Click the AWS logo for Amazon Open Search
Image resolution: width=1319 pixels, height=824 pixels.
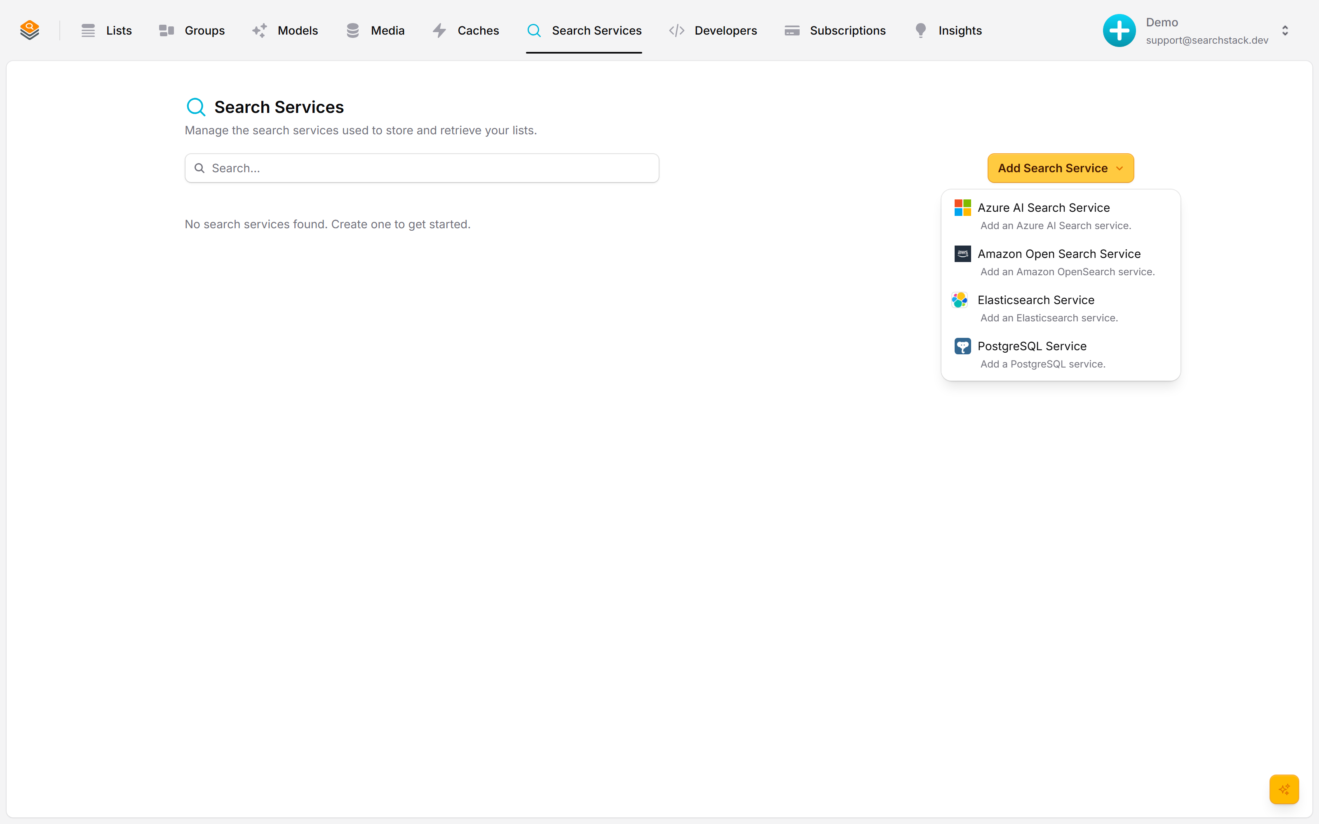point(962,253)
